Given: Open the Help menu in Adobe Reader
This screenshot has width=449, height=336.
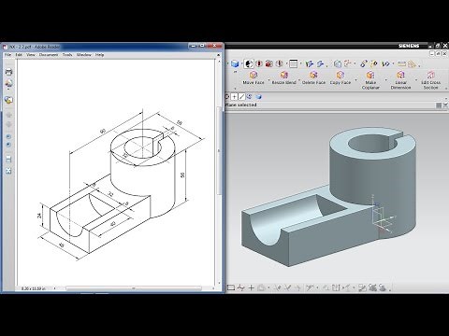Looking at the screenshot, I should (x=99, y=55).
